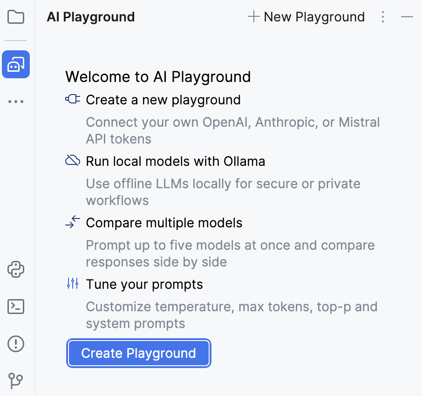
Task: Select the AI Playground sidebar icon
Action: tap(16, 64)
